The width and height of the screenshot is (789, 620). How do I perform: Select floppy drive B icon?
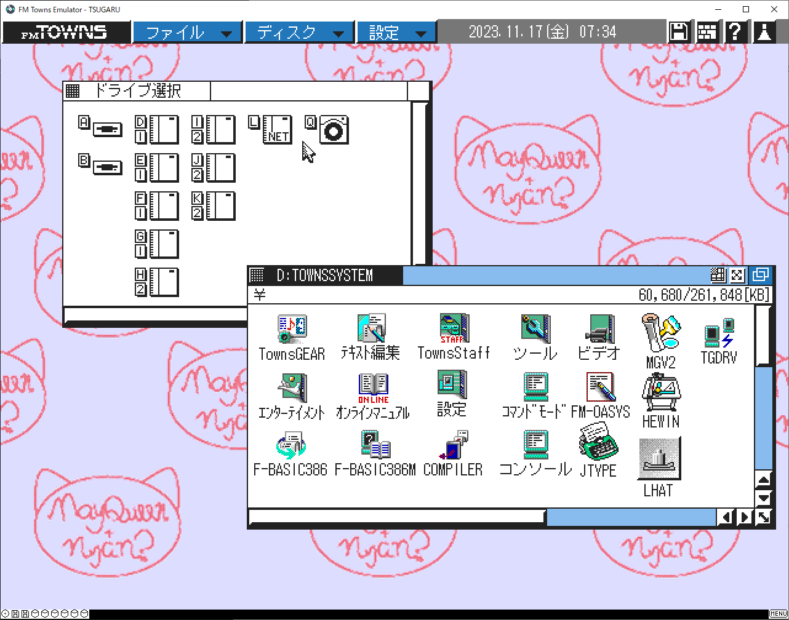point(100,165)
